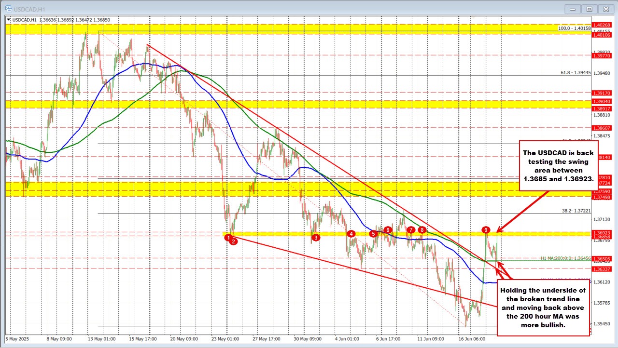This screenshot has width=618, height=348.
Task: Select the red 1.39170 price label
Action: coord(602,93)
